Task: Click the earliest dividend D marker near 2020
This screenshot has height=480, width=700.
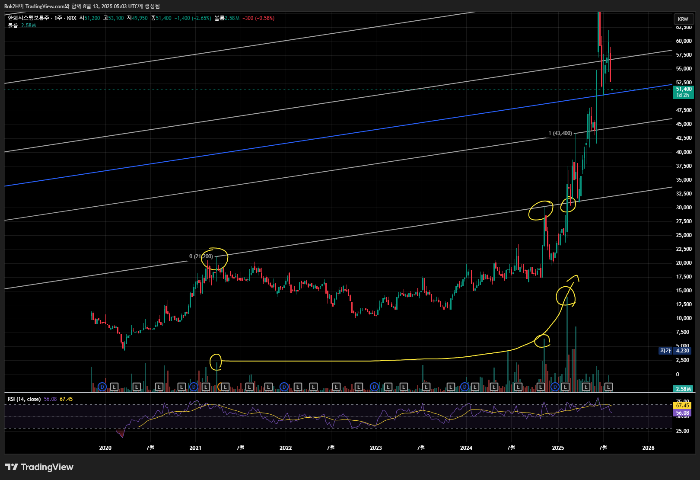Action: (x=102, y=387)
